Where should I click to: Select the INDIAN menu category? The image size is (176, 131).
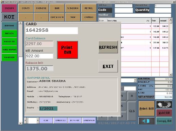tap(9, 8)
